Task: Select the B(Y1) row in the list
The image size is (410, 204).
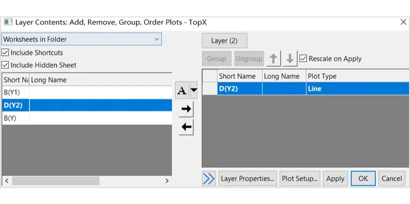Action: [x=87, y=93]
